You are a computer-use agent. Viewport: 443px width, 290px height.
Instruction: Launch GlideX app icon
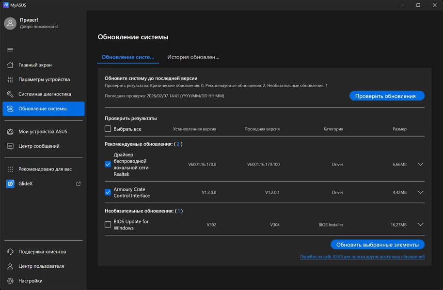(x=10, y=184)
